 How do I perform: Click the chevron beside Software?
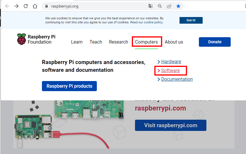click(x=159, y=71)
